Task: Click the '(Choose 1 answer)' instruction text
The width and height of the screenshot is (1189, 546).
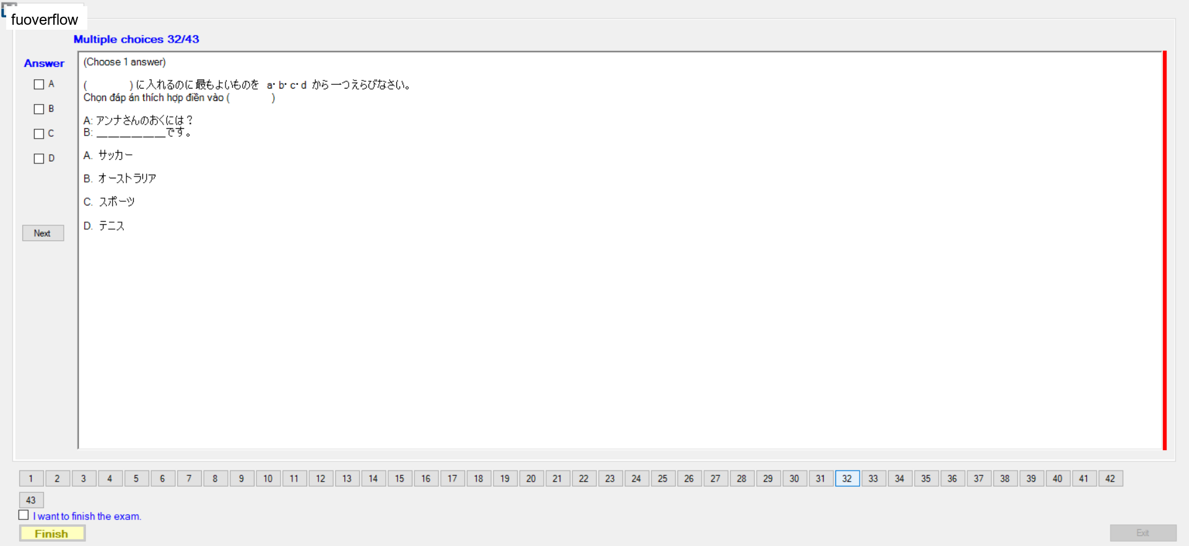Action: coord(124,62)
